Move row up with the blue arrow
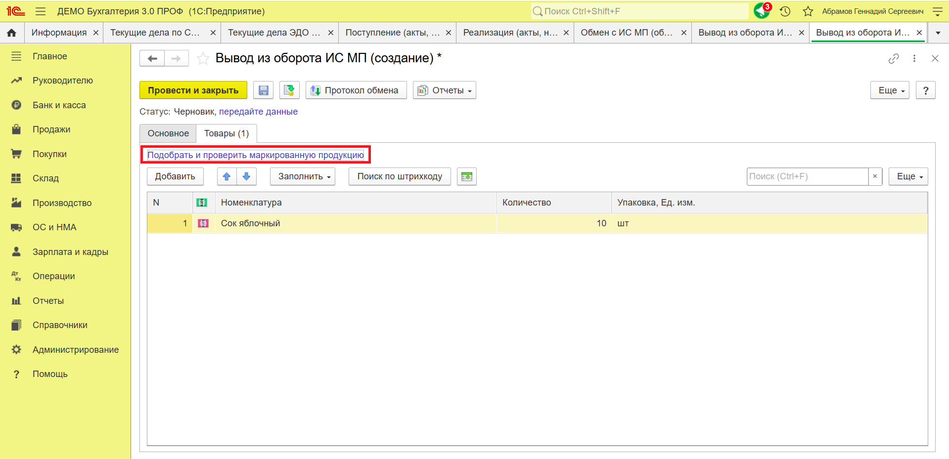Screen dimensions: 949x459 226,176
